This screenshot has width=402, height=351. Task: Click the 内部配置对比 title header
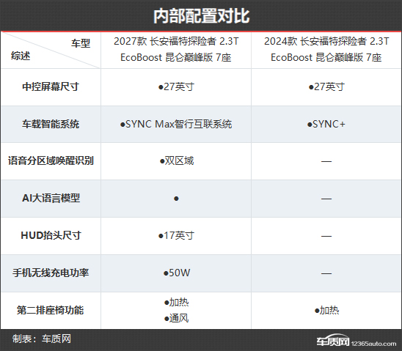(201, 16)
